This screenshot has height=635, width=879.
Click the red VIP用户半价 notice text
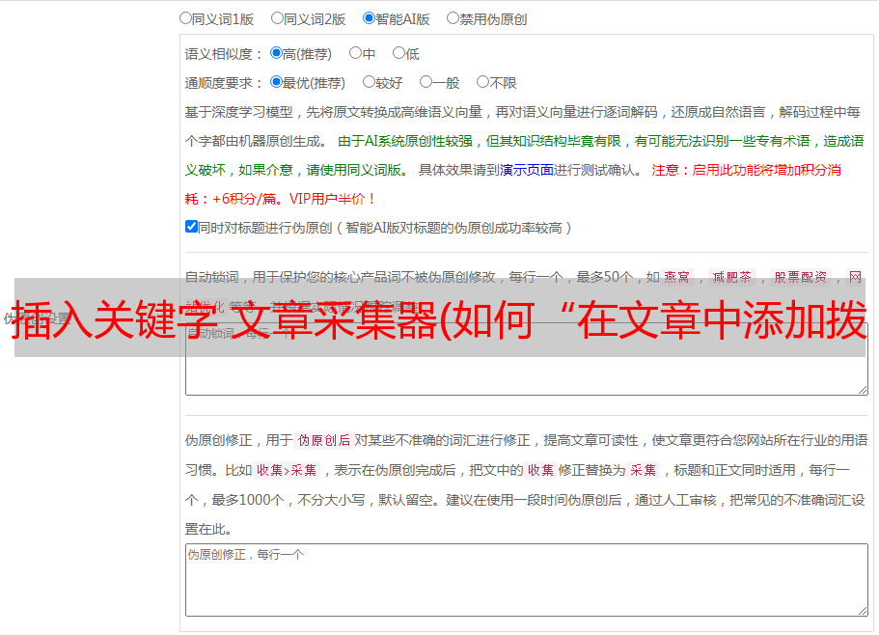(332, 199)
